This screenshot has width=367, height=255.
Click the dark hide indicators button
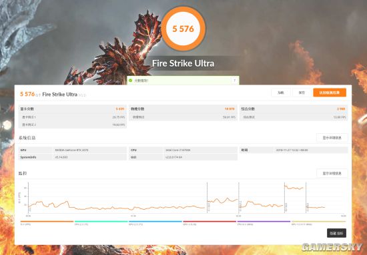pos(336,233)
